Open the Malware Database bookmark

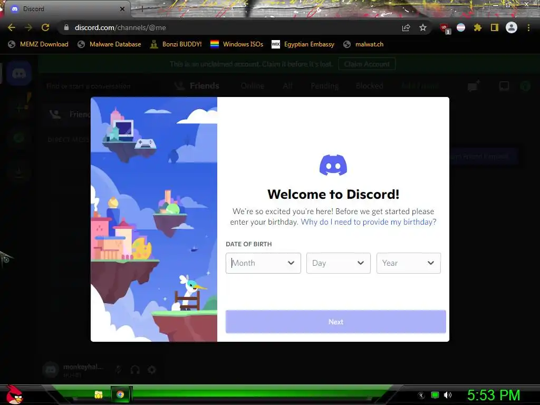110,44
